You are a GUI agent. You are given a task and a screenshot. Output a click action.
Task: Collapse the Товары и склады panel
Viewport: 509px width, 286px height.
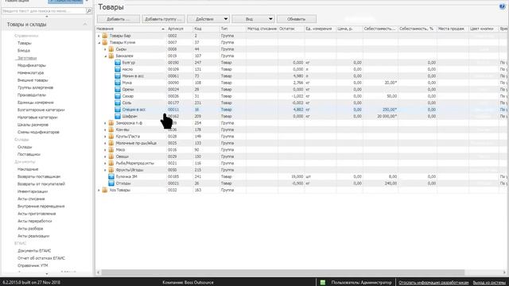click(85, 25)
